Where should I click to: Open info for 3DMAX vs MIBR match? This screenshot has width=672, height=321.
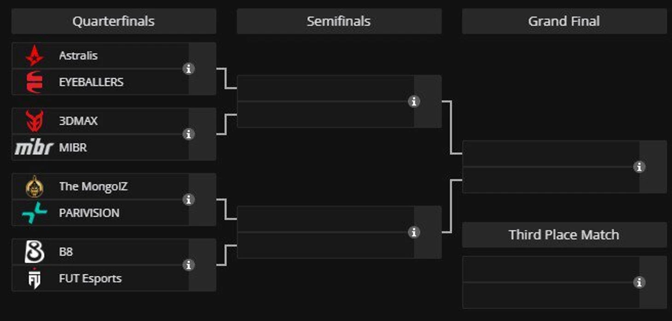(188, 134)
